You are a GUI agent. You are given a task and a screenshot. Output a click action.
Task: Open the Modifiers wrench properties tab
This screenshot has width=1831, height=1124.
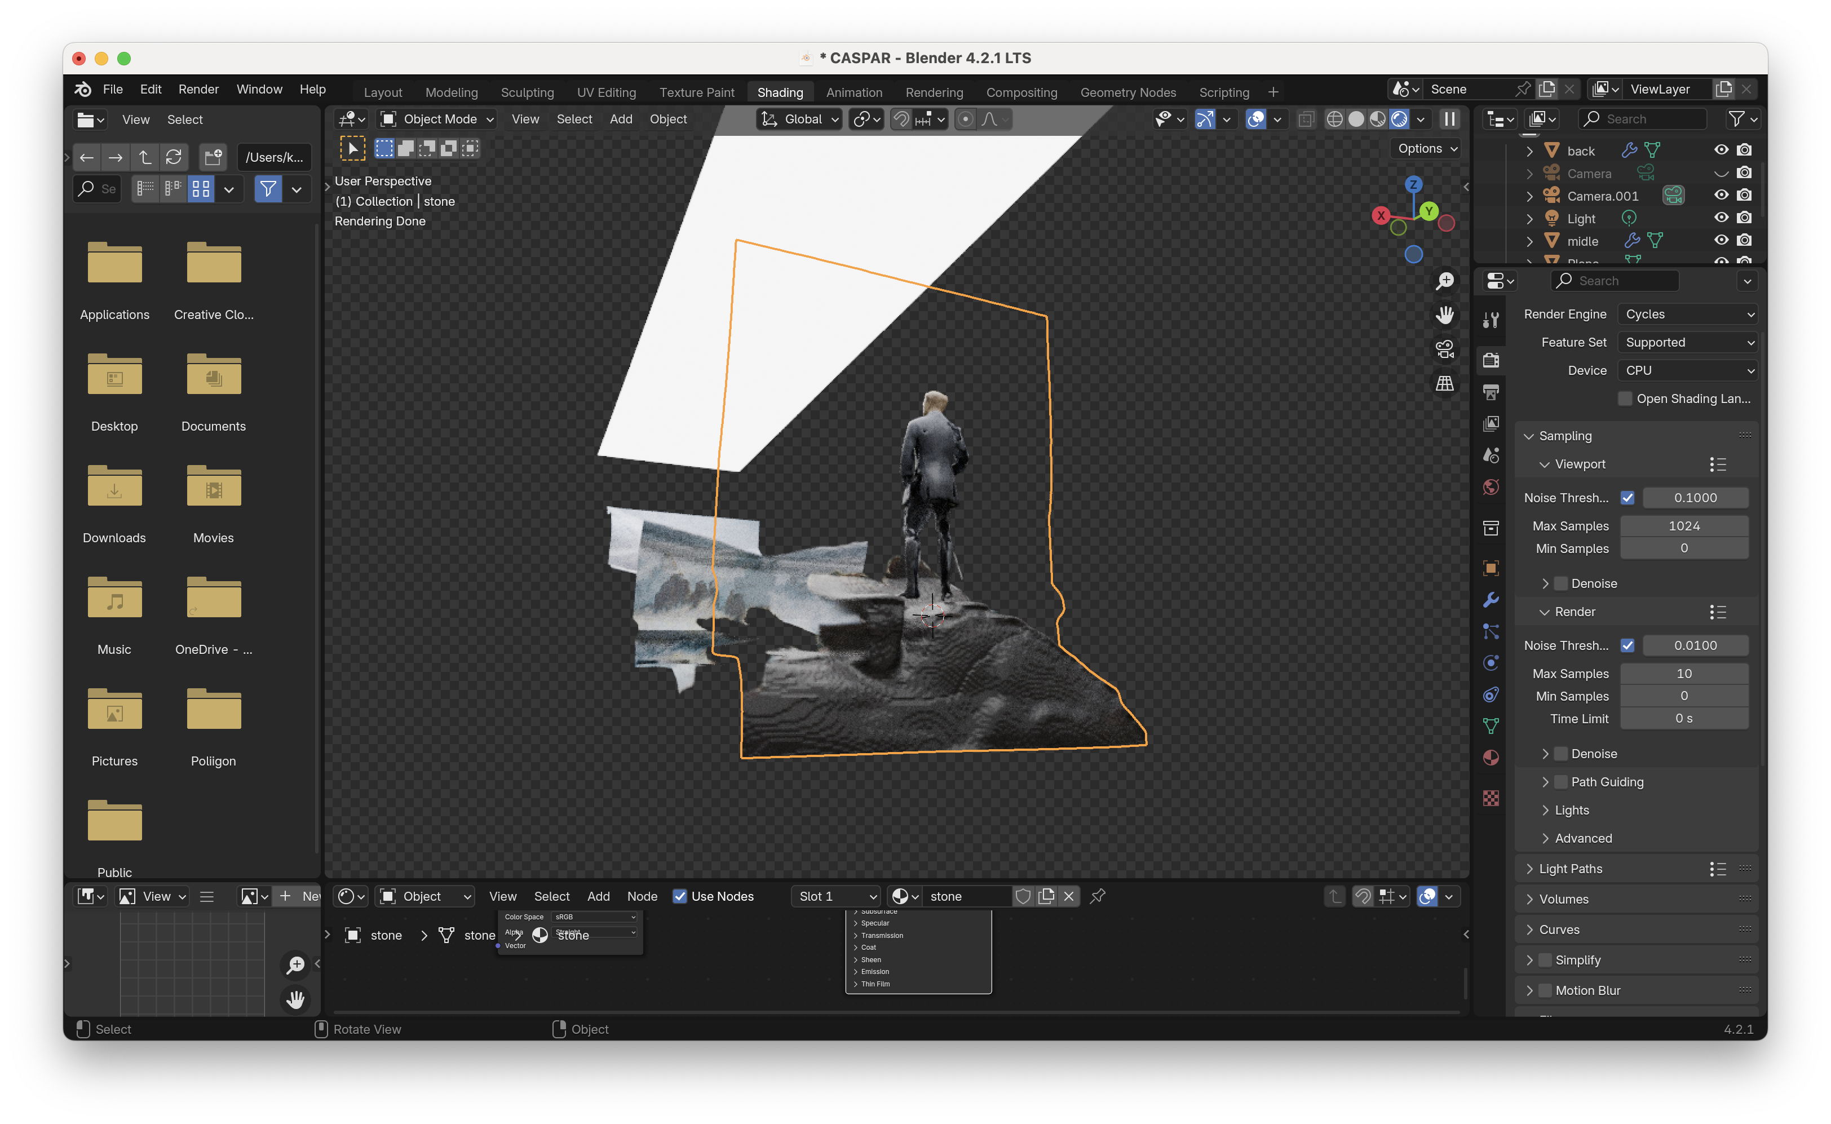pos(1491,600)
